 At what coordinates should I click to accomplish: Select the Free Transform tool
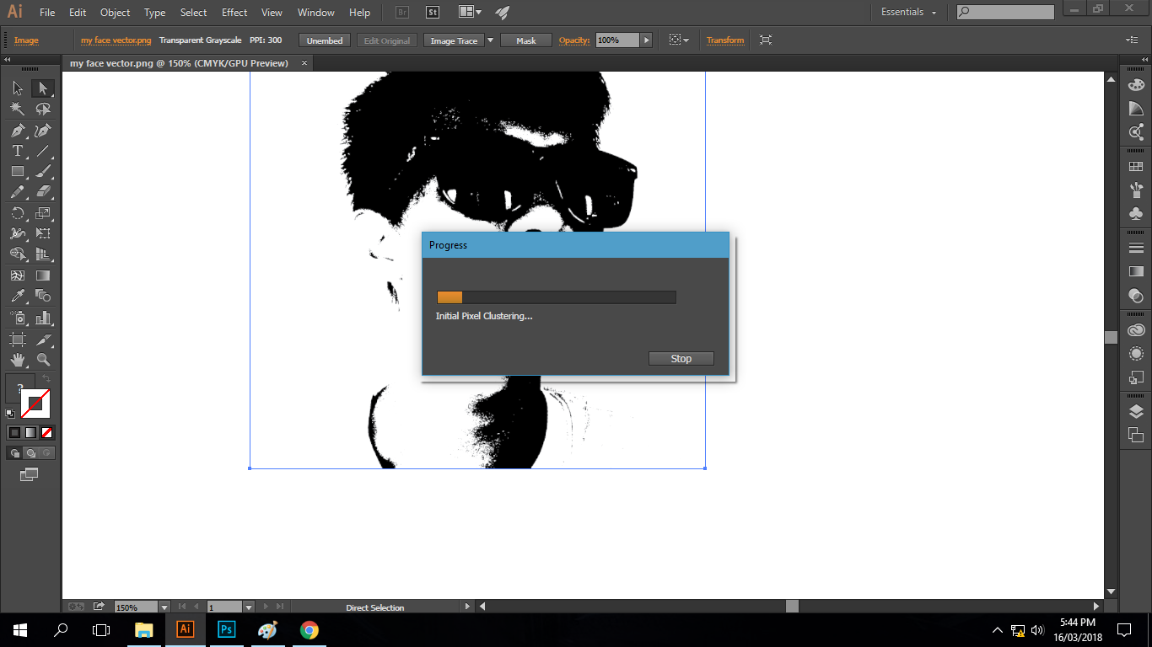point(43,234)
